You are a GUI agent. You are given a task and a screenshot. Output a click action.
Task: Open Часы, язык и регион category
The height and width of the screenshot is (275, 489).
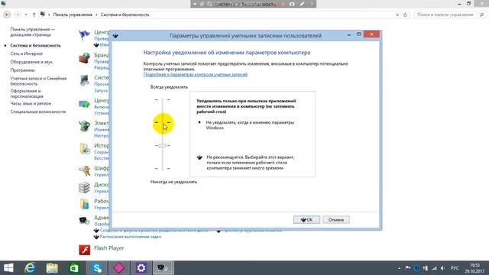31,104
